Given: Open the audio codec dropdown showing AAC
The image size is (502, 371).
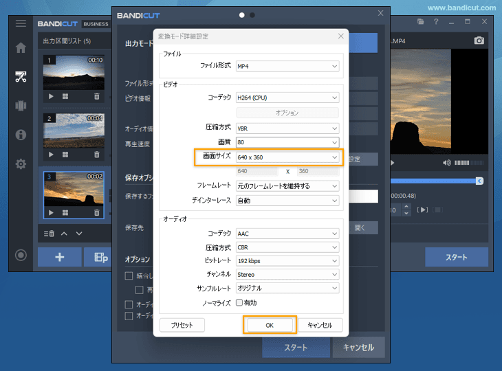Looking at the screenshot, I should coord(287,234).
